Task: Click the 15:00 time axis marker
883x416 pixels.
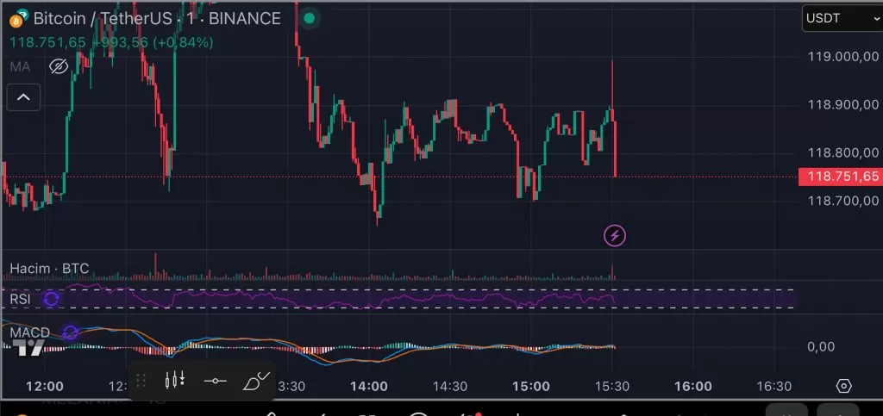Action: click(530, 387)
